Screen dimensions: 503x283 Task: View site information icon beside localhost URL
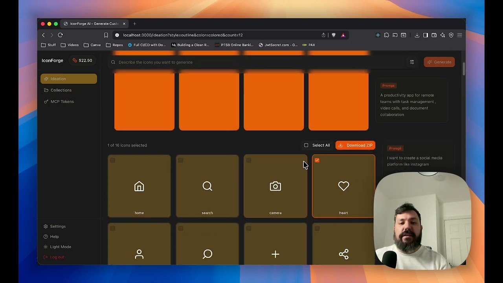coord(117,35)
